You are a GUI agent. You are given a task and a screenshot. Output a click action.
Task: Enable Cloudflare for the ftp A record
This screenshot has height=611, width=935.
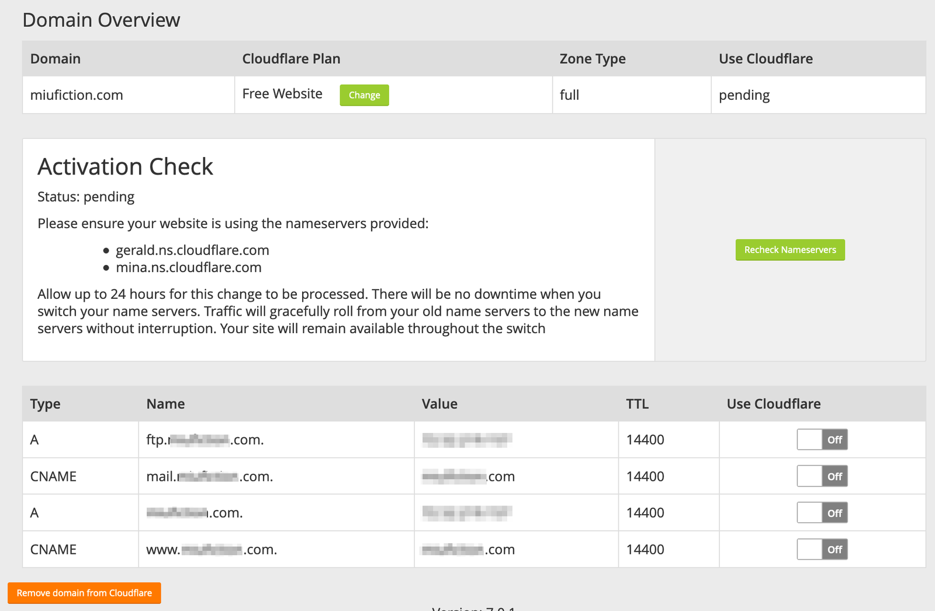pos(822,439)
